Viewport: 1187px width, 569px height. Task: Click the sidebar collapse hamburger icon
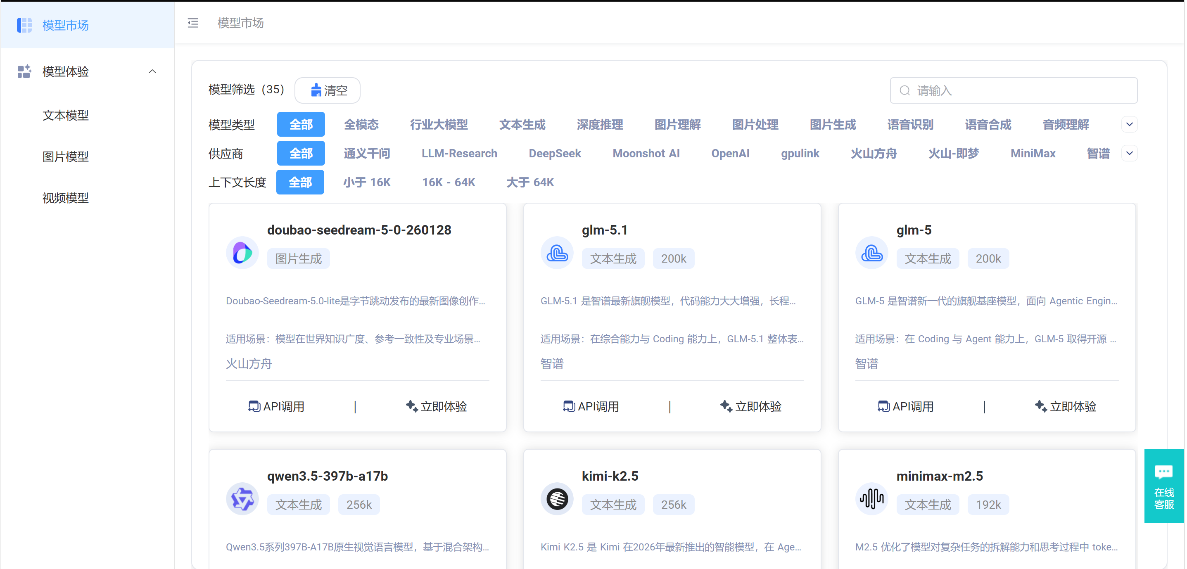[193, 23]
